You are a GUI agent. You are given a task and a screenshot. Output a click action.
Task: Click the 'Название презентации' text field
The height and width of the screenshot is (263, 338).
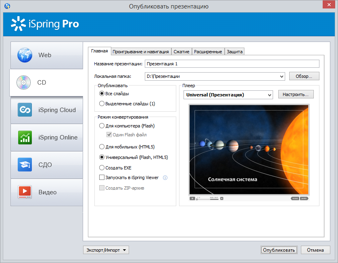(232, 64)
